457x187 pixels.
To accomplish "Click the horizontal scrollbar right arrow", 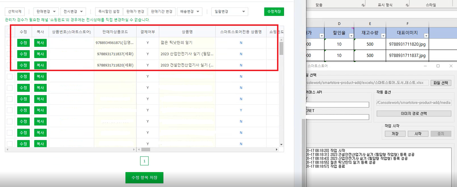I will coord(276,149).
